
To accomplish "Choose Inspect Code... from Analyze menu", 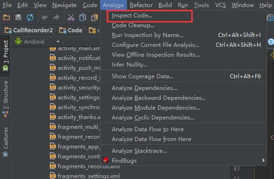I will point(183,15).
